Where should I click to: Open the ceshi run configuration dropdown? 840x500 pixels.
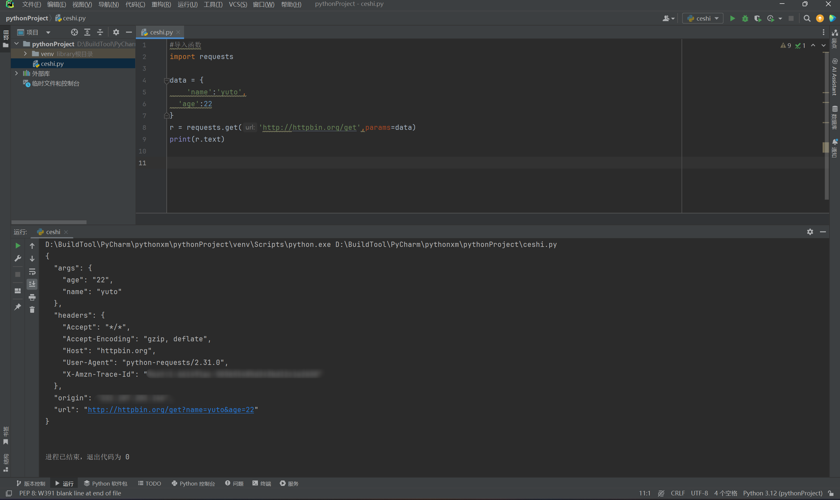click(x=703, y=18)
